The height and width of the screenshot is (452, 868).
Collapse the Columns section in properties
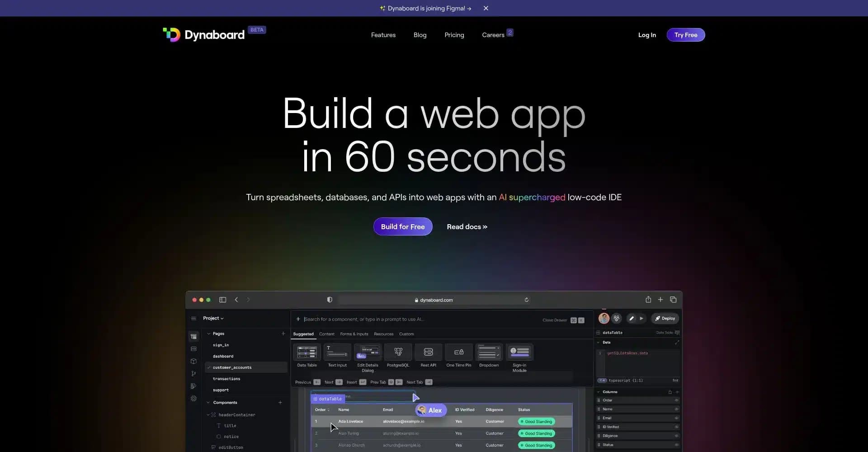point(599,392)
